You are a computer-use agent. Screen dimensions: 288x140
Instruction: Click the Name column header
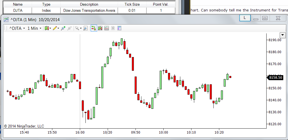pos(18,4)
